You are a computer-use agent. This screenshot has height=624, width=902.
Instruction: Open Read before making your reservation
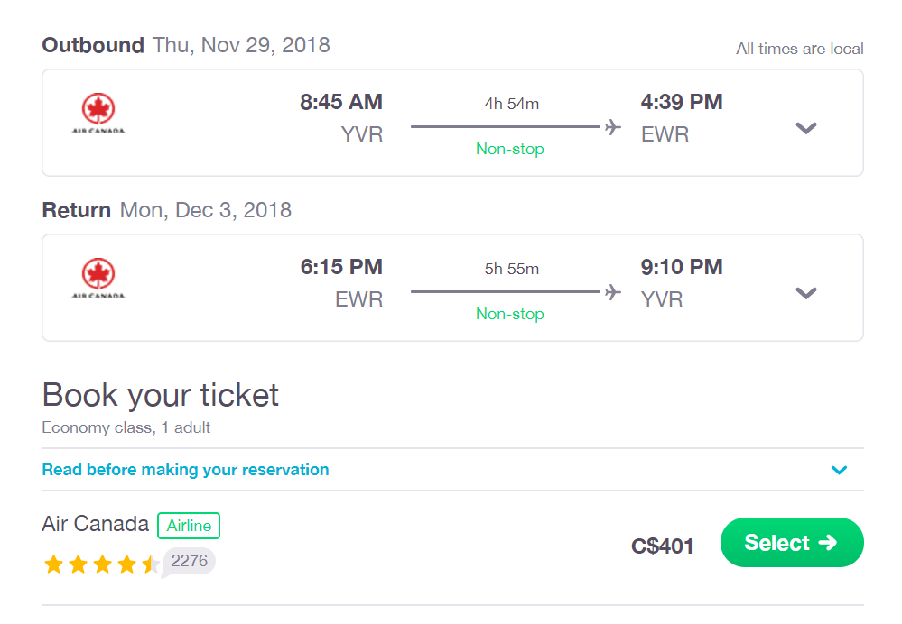click(185, 470)
